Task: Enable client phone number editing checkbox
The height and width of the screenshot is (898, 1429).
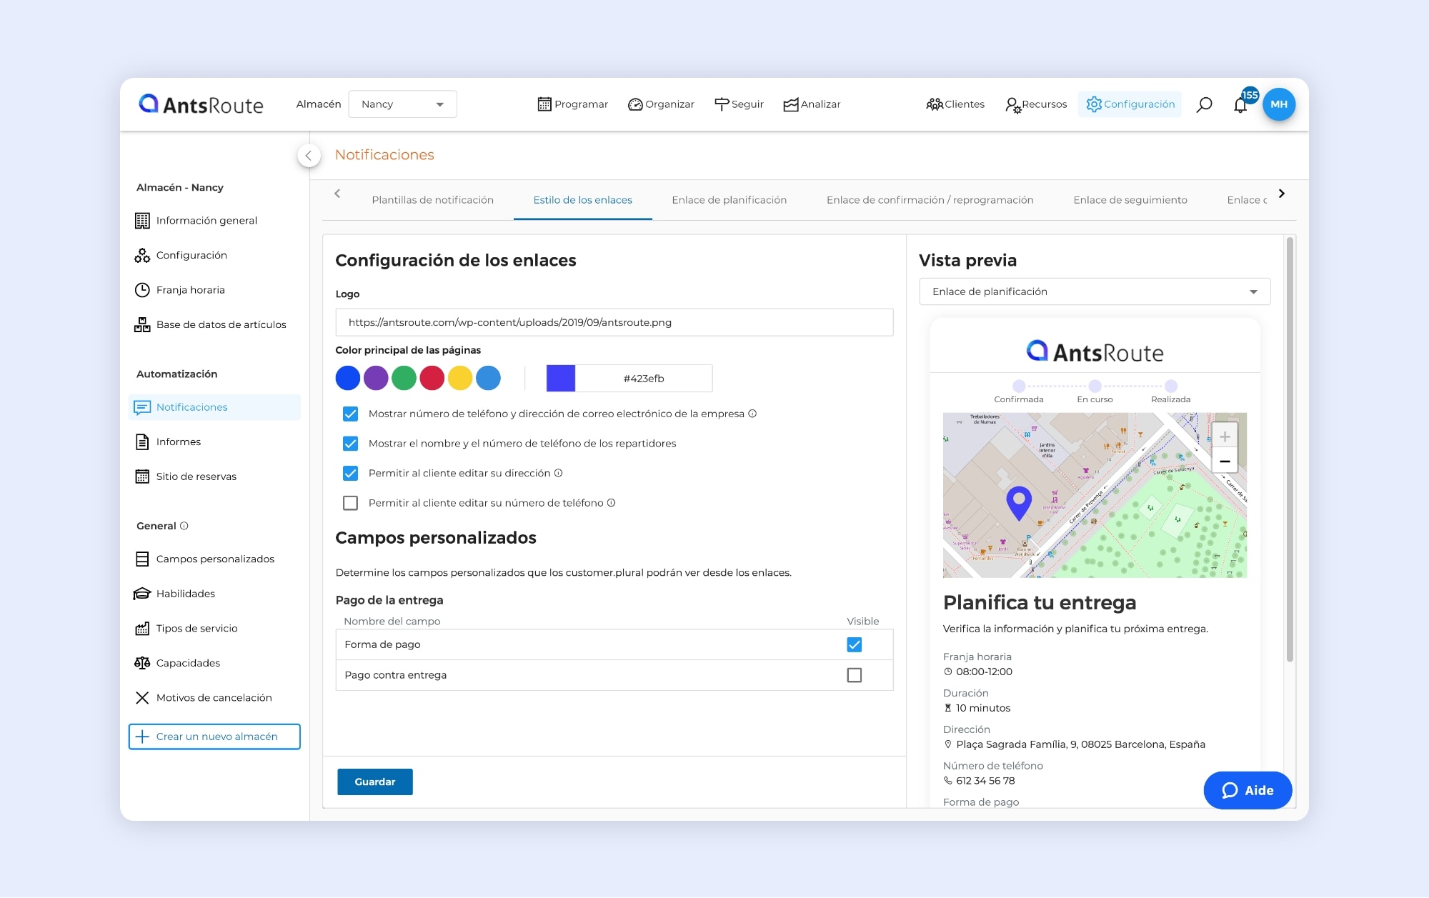Action: pyautogui.click(x=350, y=503)
